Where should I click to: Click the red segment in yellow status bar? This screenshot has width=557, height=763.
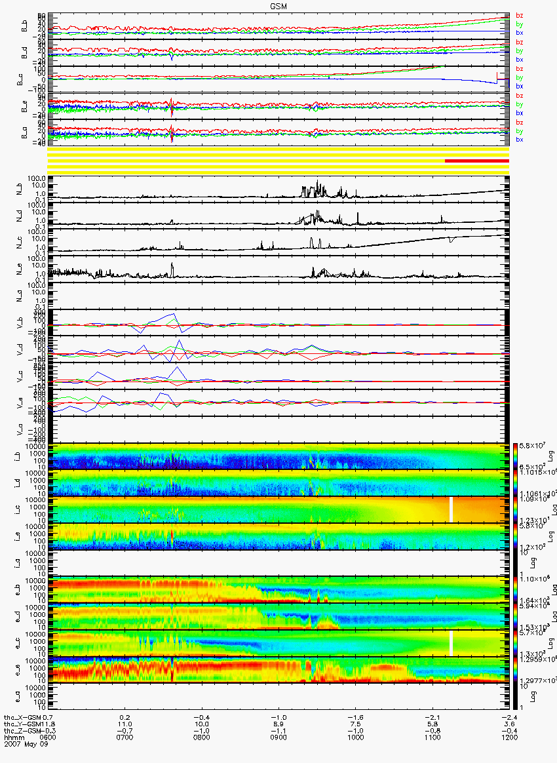[x=477, y=161]
